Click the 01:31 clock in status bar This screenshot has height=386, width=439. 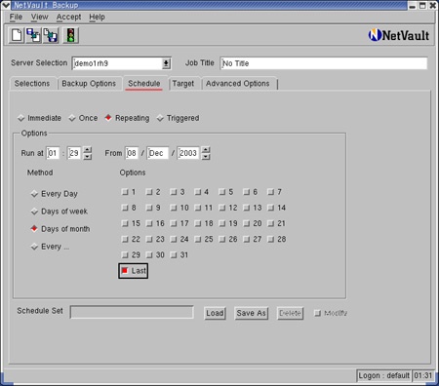coord(423,375)
